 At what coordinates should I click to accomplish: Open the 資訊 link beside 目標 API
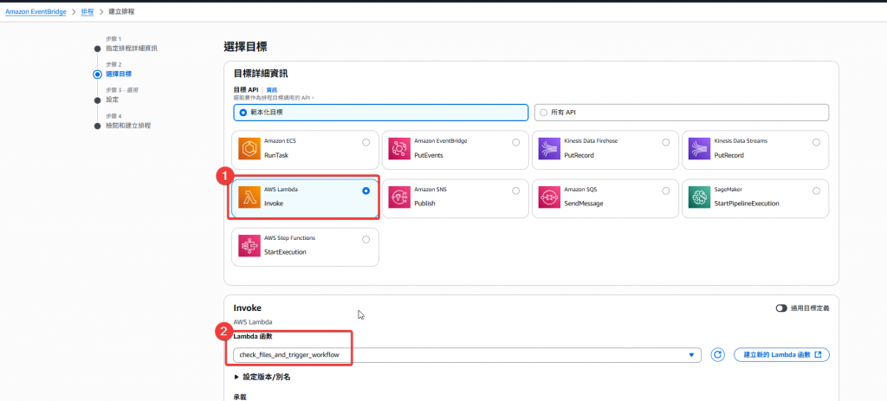click(x=272, y=90)
